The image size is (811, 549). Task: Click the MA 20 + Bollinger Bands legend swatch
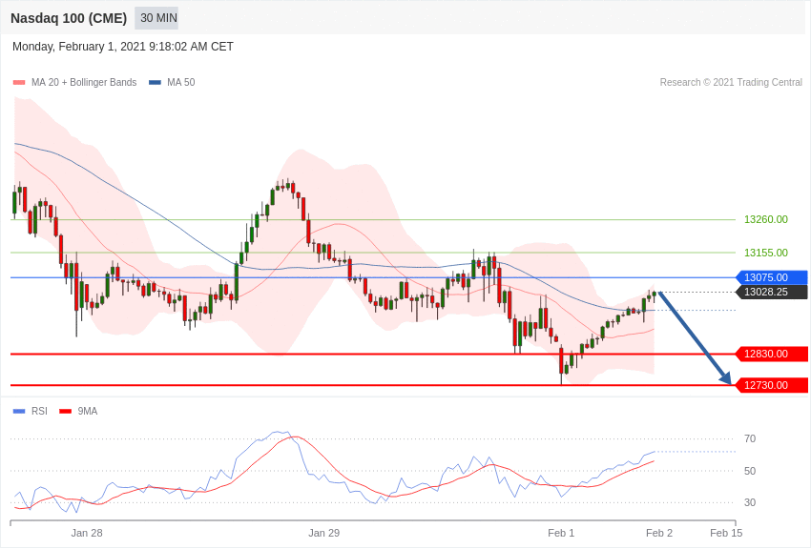pos(19,82)
